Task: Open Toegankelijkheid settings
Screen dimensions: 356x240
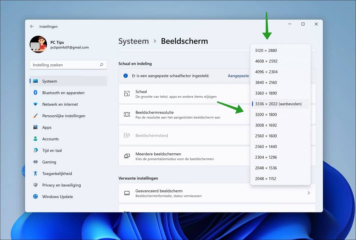Action: coord(68,173)
